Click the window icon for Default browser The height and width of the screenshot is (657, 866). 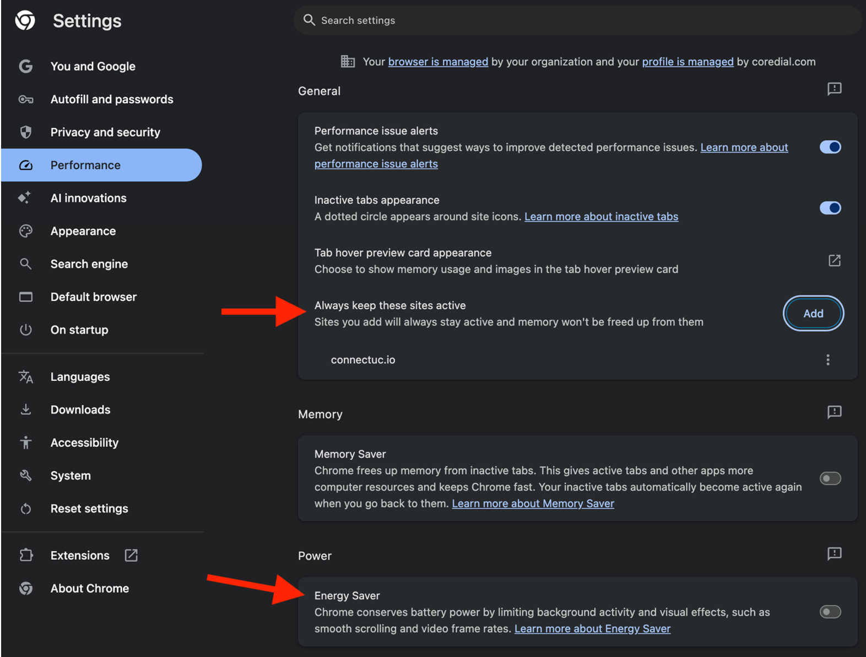pyautogui.click(x=25, y=297)
